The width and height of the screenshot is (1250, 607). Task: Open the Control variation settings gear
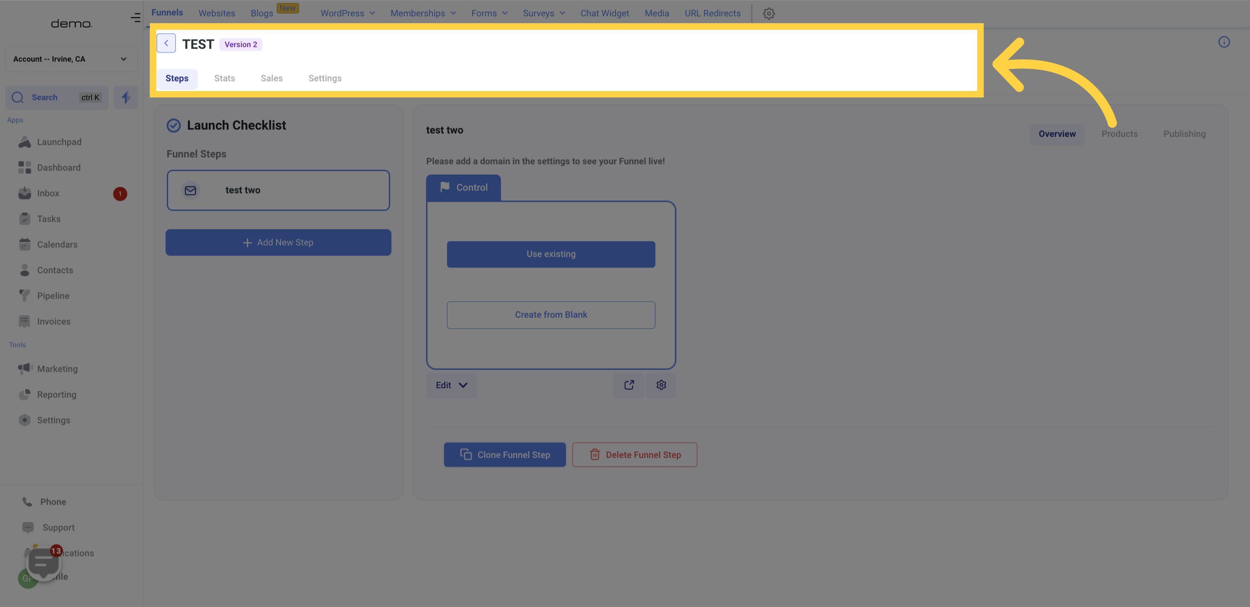[661, 386]
